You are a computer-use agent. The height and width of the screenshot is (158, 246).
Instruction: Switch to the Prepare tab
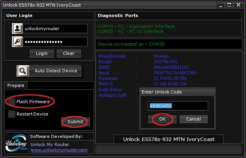(x=16, y=85)
